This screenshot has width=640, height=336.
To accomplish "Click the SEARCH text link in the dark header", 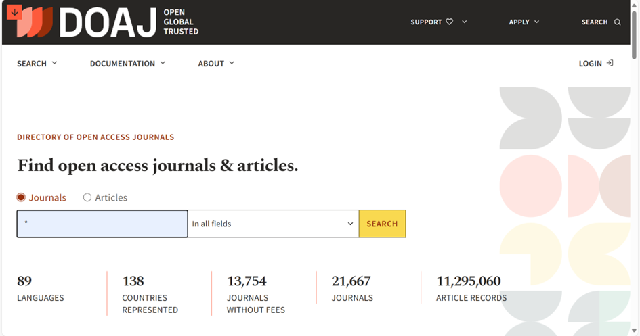I will tap(595, 22).
